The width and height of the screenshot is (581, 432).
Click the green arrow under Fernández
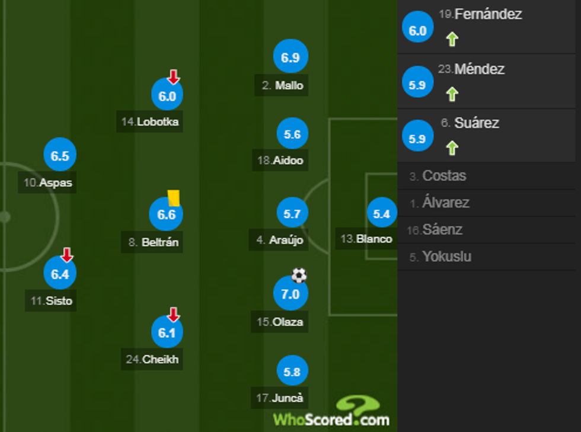point(452,39)
